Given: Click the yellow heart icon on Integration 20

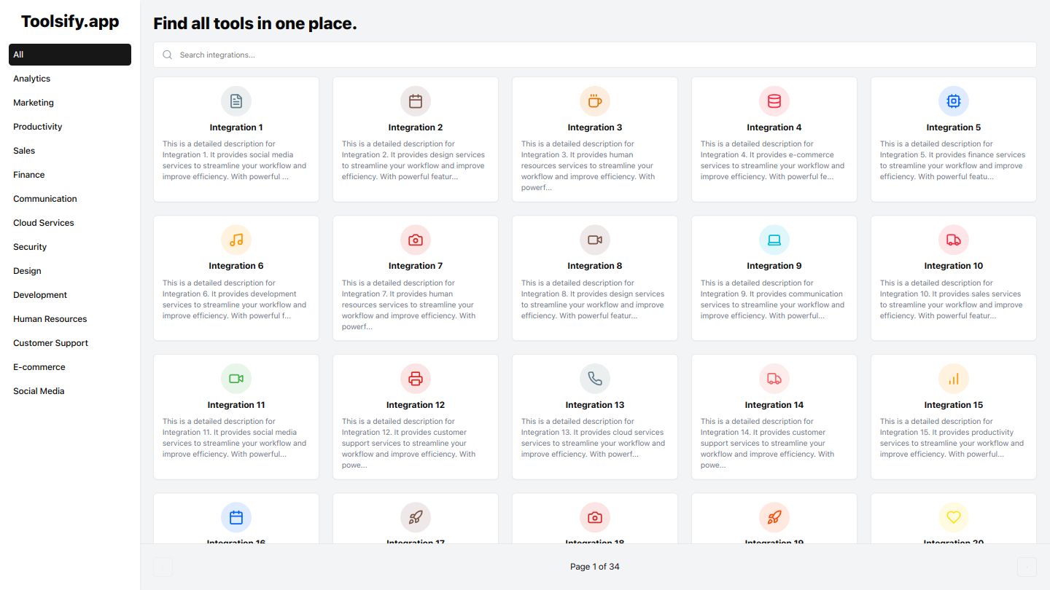Looking at the screenshot, I should coord(954,517).
